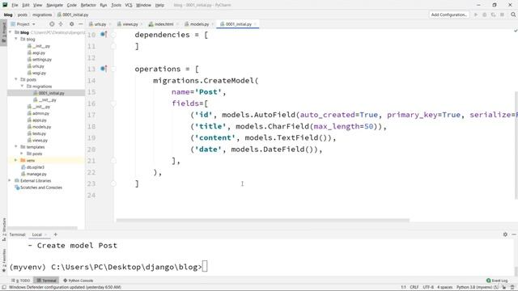Image resolution: width=518 pixels, height=291 pixels.
Task: Click the terminal vertical scrollbar
Action: [516, 271]
